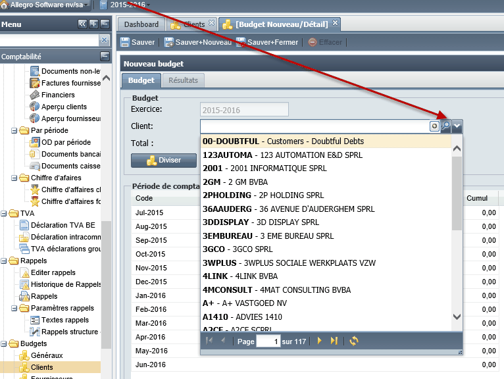Select 36AAUDERG client entry
The width and height of the screenshot is (504, 379).
(326, 209)
